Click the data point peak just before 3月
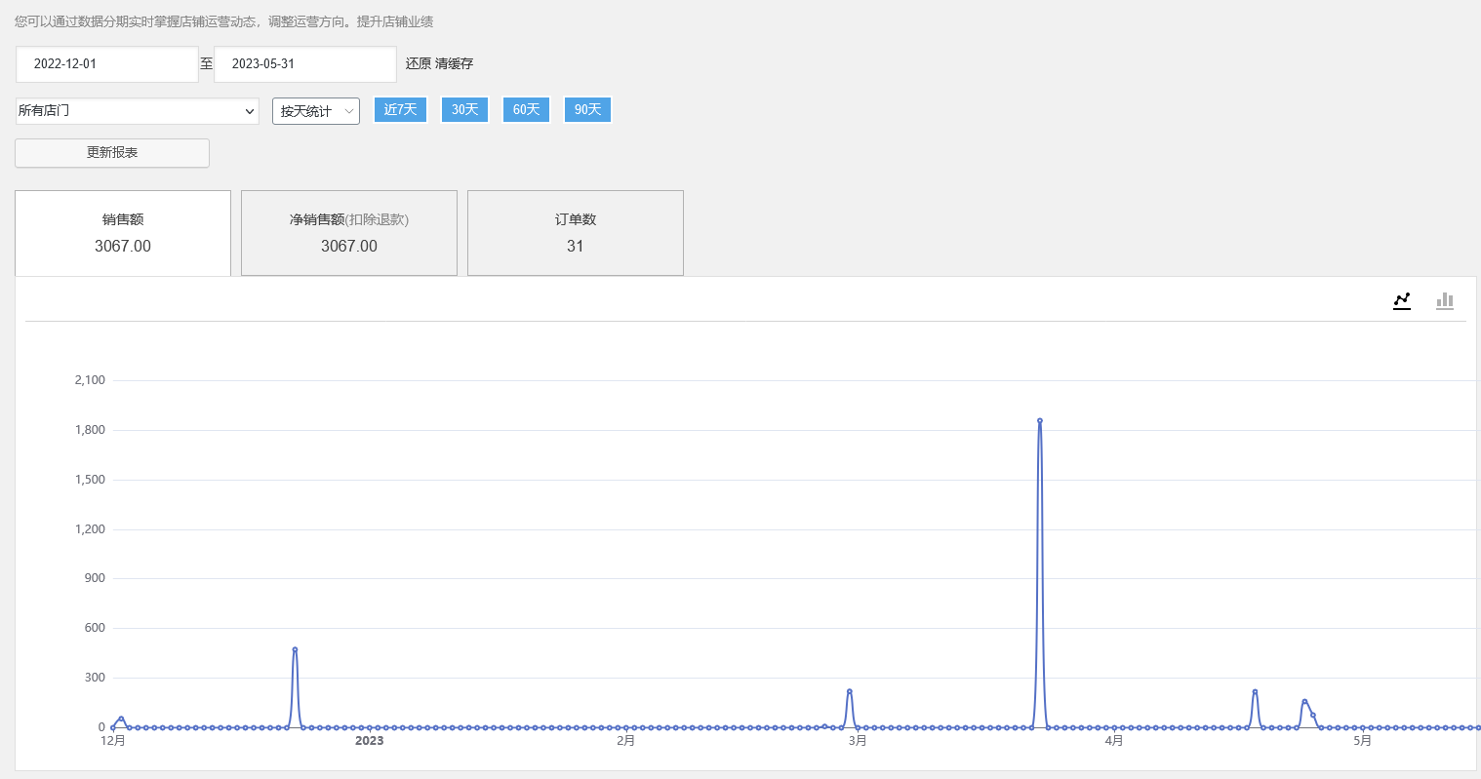The height and width of the screenshot is (779, 1481). pos(850,691)
